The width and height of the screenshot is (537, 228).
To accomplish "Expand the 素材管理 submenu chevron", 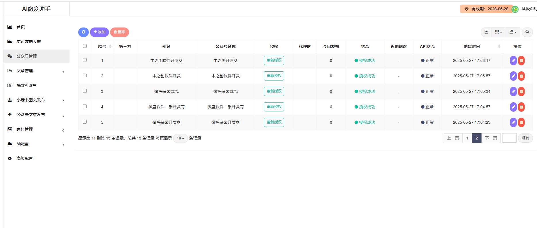I will [x=63, y=130].
